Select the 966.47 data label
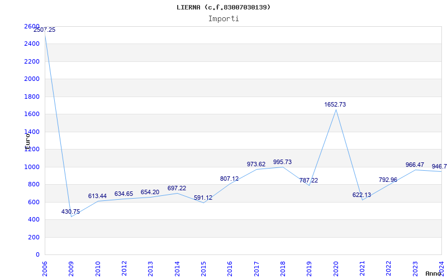The width and height of the screenshot is (447, 279). [x=415, y=165]
